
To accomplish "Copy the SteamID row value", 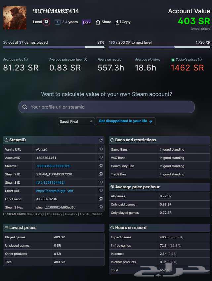I will pyautogui.click(x=101, y=166).
